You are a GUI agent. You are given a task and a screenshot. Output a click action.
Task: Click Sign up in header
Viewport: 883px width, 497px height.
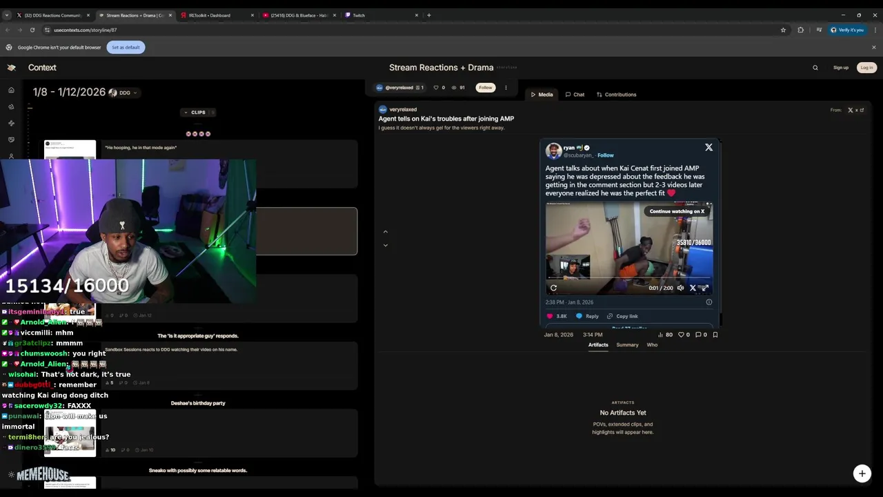click(841, 68)
